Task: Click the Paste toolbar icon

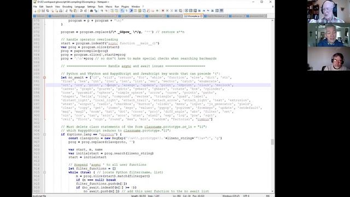Action: click(75, 11)
